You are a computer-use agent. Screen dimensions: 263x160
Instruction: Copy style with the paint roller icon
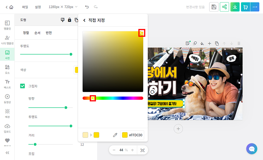coord(62,20)
